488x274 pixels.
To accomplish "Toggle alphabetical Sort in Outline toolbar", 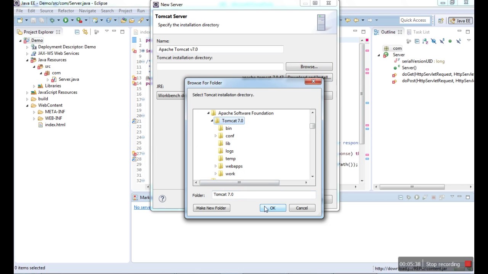I will point(425,41).
